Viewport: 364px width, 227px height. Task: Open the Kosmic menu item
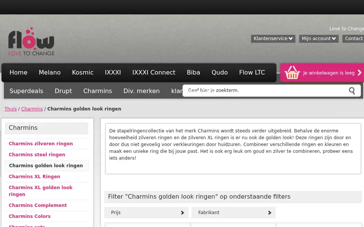pos(83,73)
